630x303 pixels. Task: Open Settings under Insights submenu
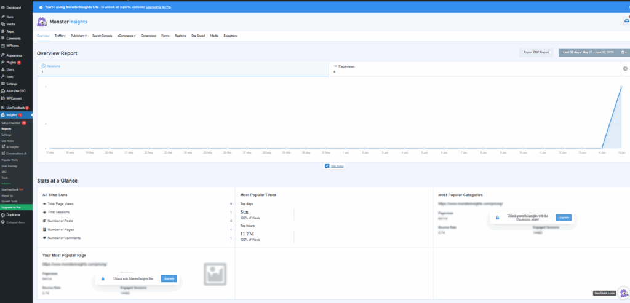tap(6, 135)
